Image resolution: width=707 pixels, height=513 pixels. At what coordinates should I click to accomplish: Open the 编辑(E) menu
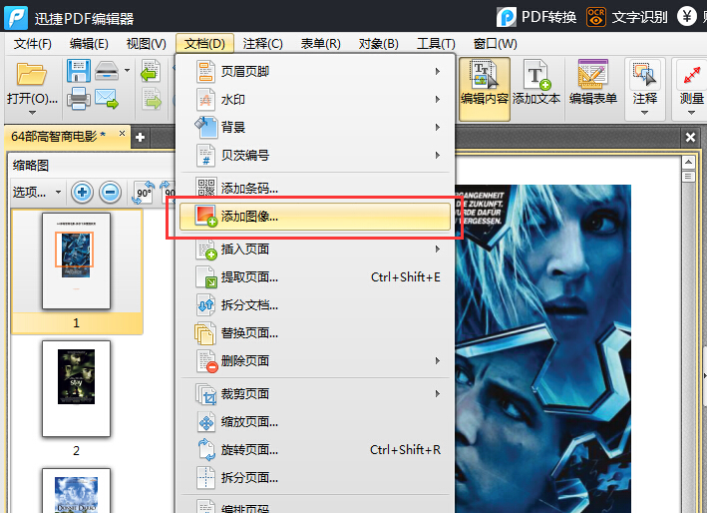coord(89,44)
